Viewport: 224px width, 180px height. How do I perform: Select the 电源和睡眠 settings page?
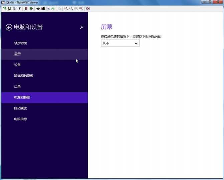pos(45,98)
